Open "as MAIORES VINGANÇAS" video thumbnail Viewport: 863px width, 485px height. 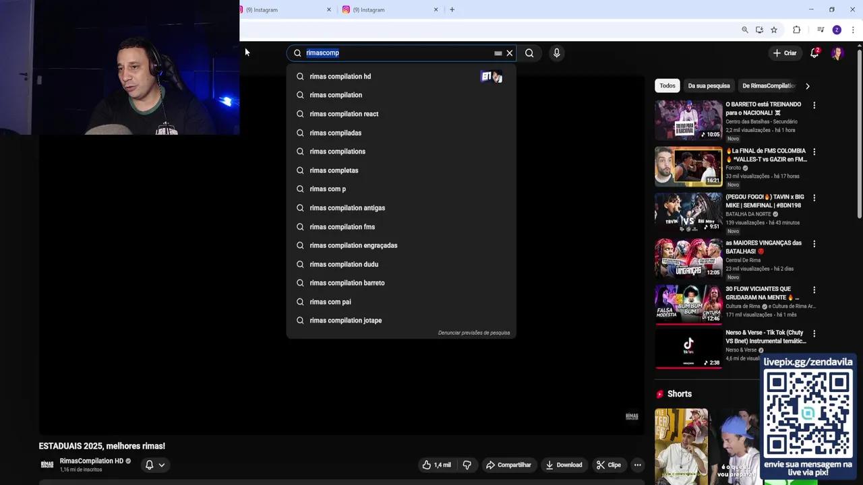tap(688, 259)
